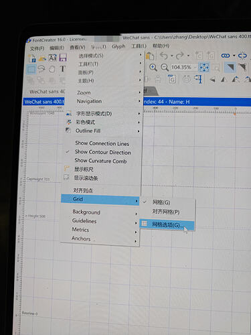Toggle Show Connection Lines

102,143
